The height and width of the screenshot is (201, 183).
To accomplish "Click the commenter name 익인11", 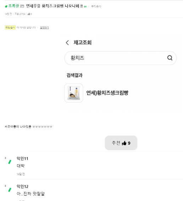I will click(x=22, y=159).
